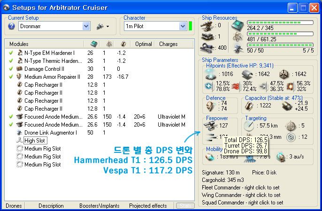322x211 pixels.
Task: Toggle the second Focused Anode Medium checkmark
Action: pyautogui.click(x=11, y=125)
